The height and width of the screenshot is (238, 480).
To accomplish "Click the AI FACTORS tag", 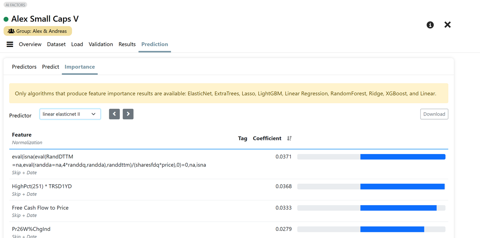I will 16,5.
